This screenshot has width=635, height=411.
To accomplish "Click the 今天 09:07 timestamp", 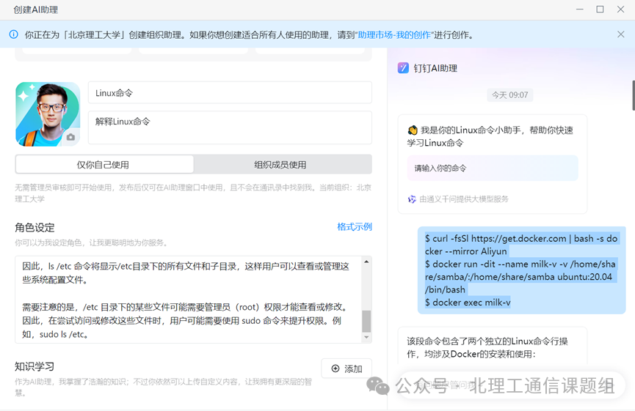I will pyautogui.click(x=510, y=95).
